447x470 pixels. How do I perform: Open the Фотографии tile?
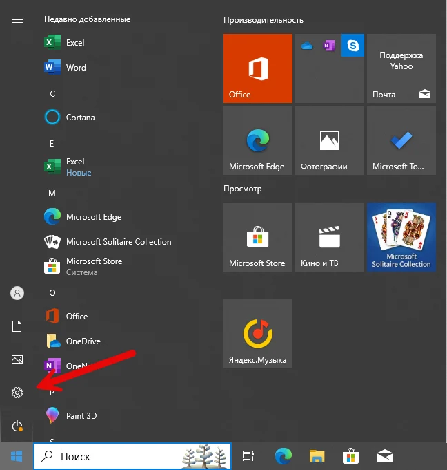(329, 140)
